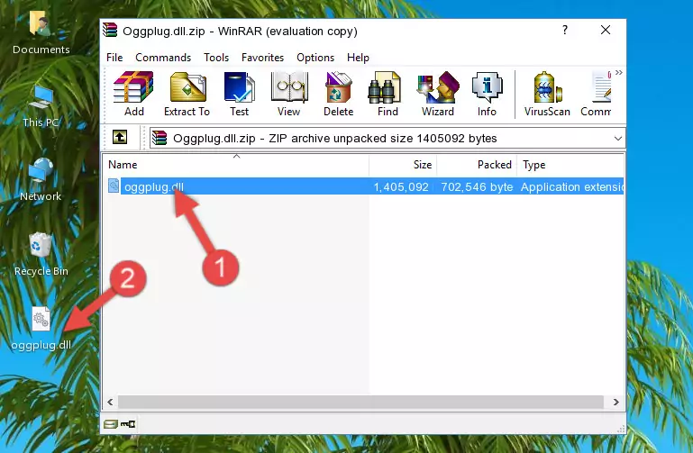Select the Documents desktop icon
693x453 pixels.
[x=41, y=33]
